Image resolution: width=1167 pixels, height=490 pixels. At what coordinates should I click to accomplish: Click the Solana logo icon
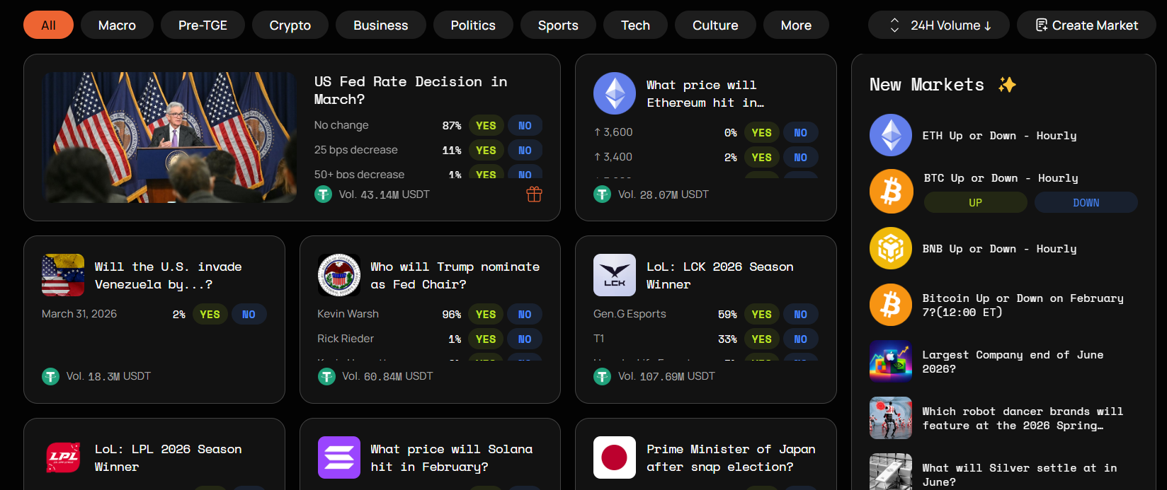click(x=338, y=457)
